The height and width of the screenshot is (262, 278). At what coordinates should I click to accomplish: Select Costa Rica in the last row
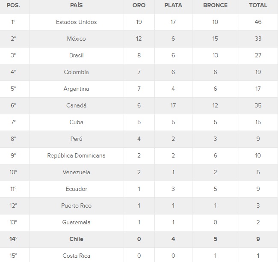(76, 256)
